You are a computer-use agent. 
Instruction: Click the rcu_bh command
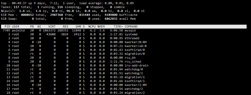pos(130,58)
